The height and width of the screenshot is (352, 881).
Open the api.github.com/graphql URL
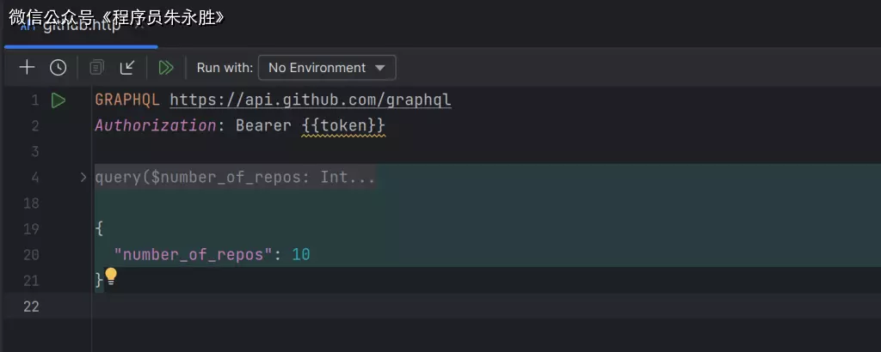pos(310,100)
